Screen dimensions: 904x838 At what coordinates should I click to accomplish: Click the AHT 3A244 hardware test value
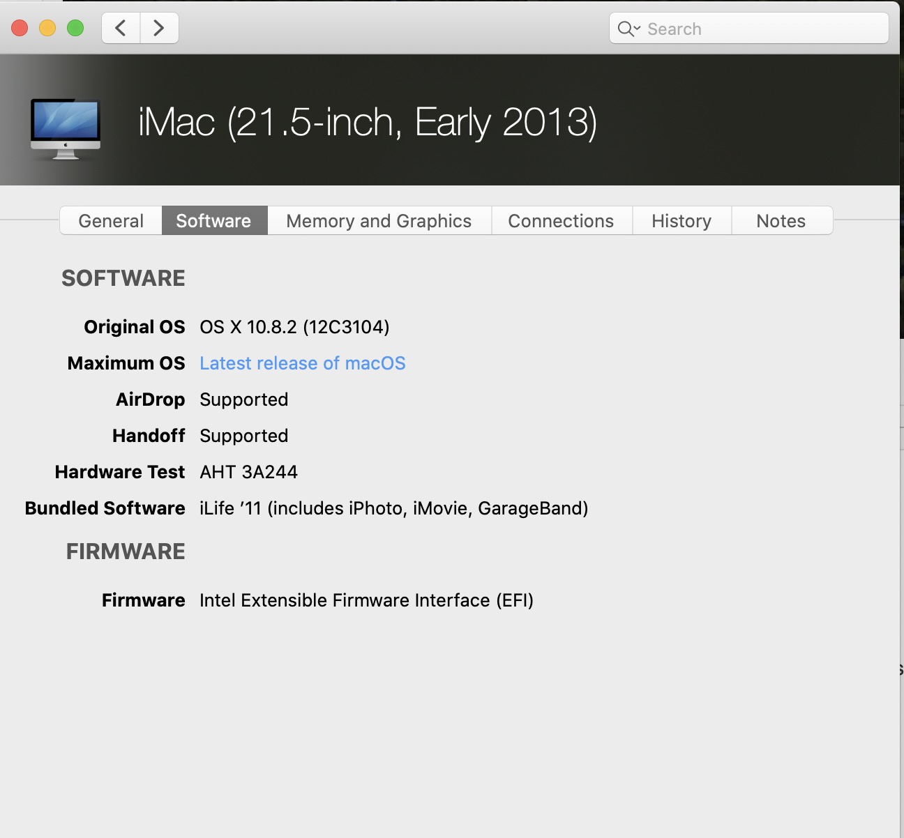(249, 472)
